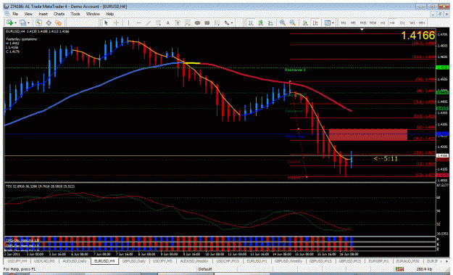Open the Charts menu
Screen dimensions: 453x275
click(x=59, y=14)
